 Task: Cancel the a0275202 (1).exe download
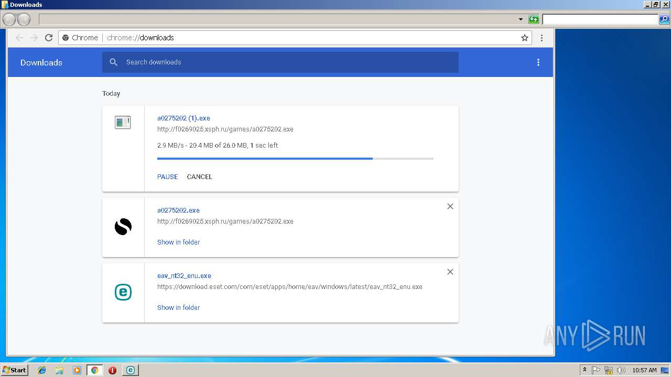point(200,177)
